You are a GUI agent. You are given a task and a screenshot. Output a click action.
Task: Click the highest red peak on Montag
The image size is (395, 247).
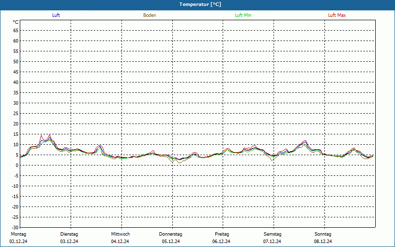[50, 134]
